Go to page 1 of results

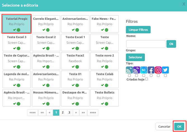tap(56, 112)
